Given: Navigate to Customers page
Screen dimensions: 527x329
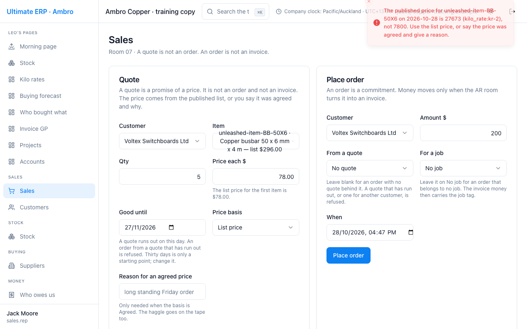Looking at the screenshot, I should tap(49, 207).
